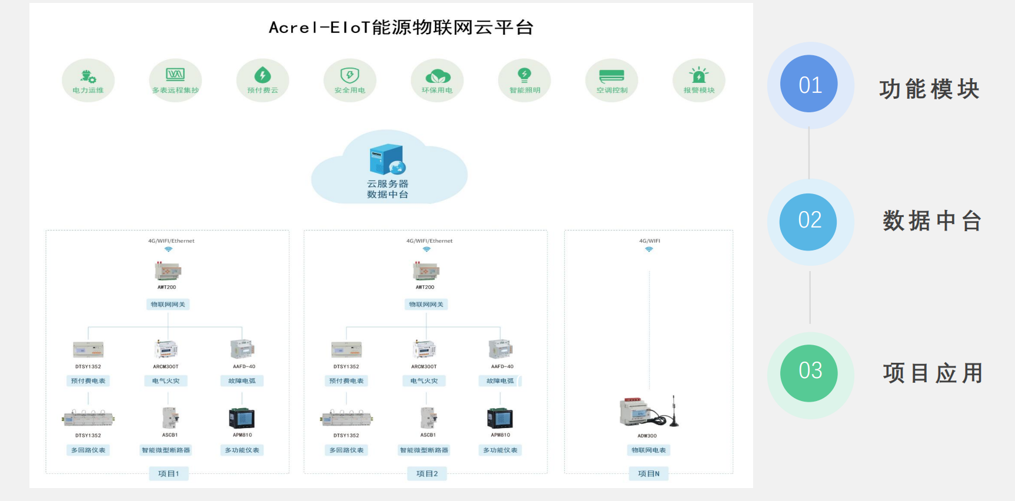Click the 智能微型断路器 label in 项目2
1015x501 pixels.
[424, 450]
